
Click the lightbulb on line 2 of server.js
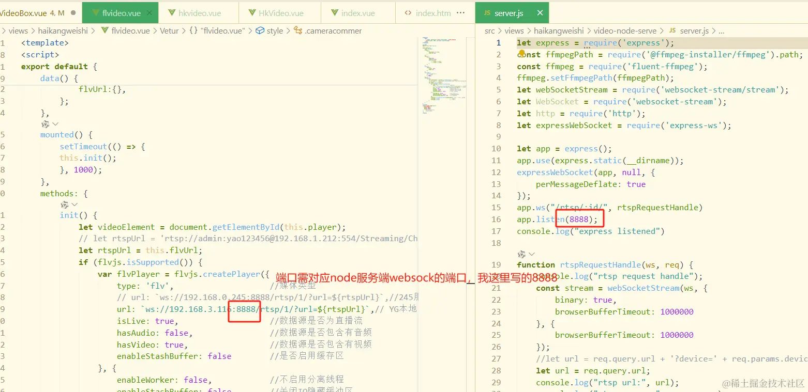tap(521, 54)
